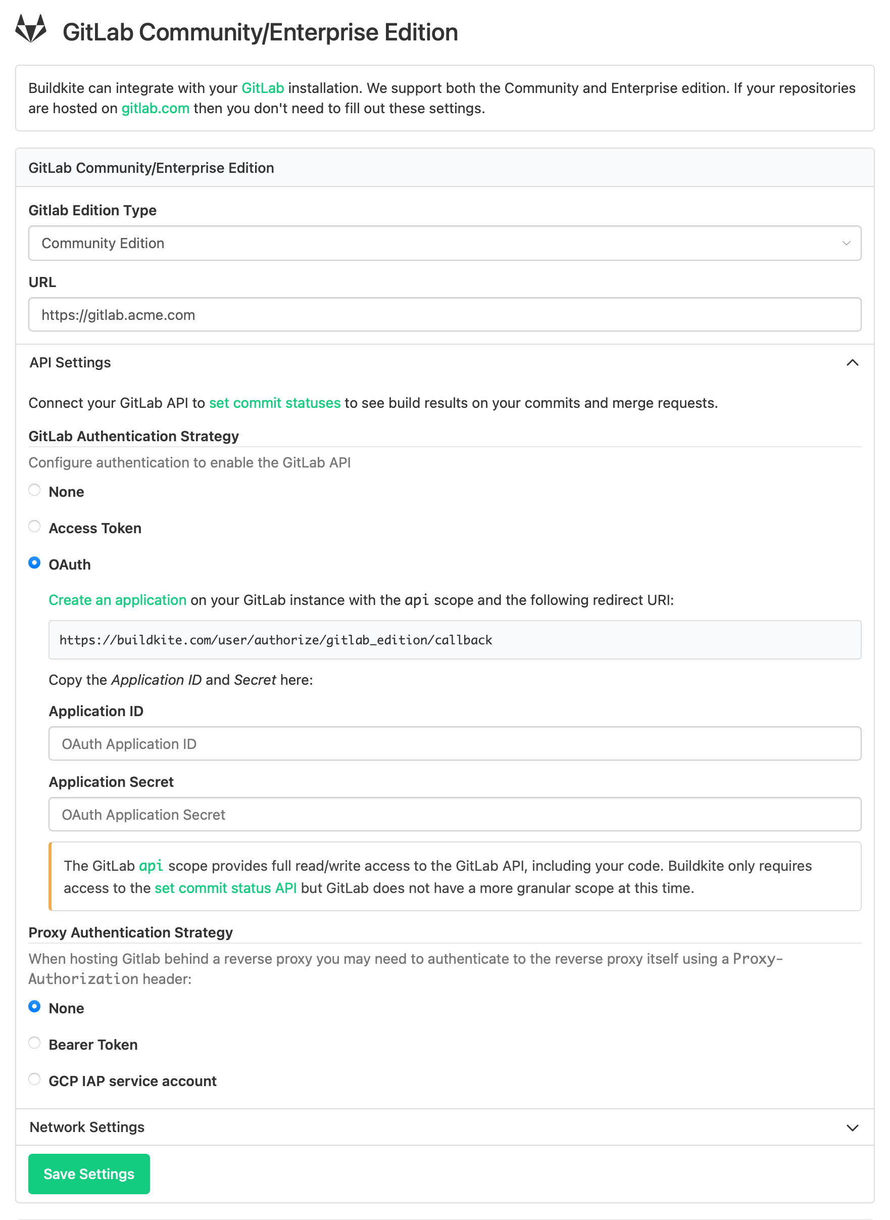
Task: Expand the Network Settings section
Action: pos(853,1128)
